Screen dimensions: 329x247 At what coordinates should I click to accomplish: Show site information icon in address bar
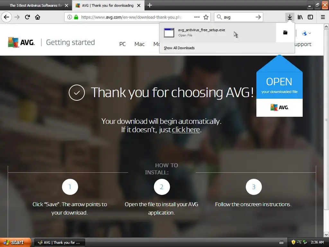coord(70,17)
